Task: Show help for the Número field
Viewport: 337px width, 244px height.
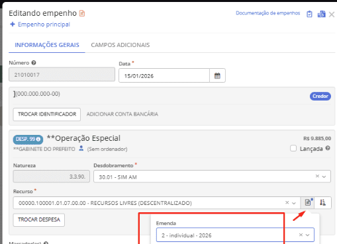Action: 34,63
